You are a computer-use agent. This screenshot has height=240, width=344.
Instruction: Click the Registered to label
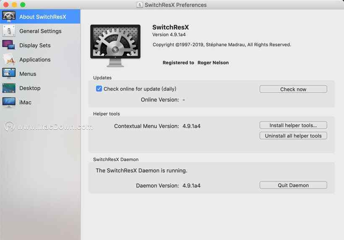pos(178,63)
